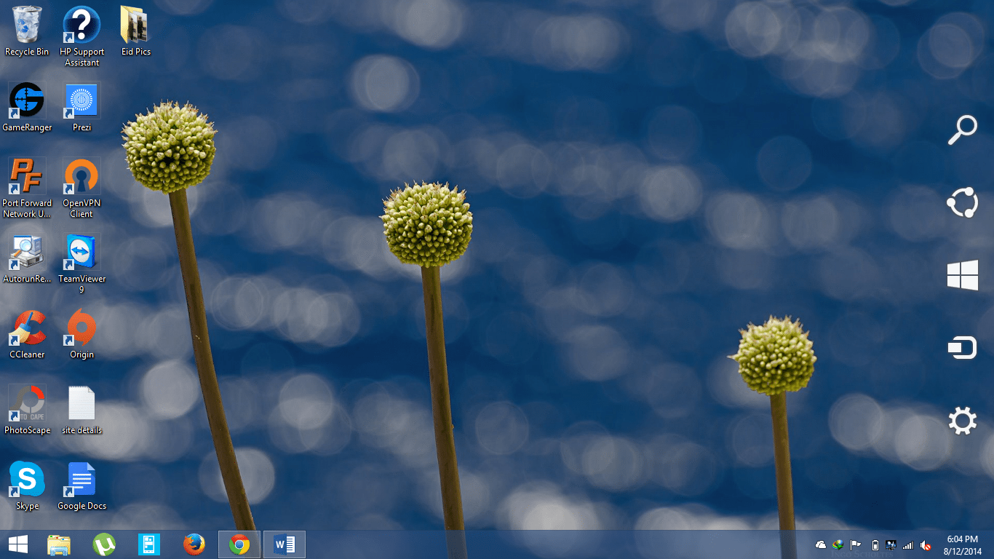Select the GameRanger desktop shortcut
994x559 pixels.
(x=27, y=100)
